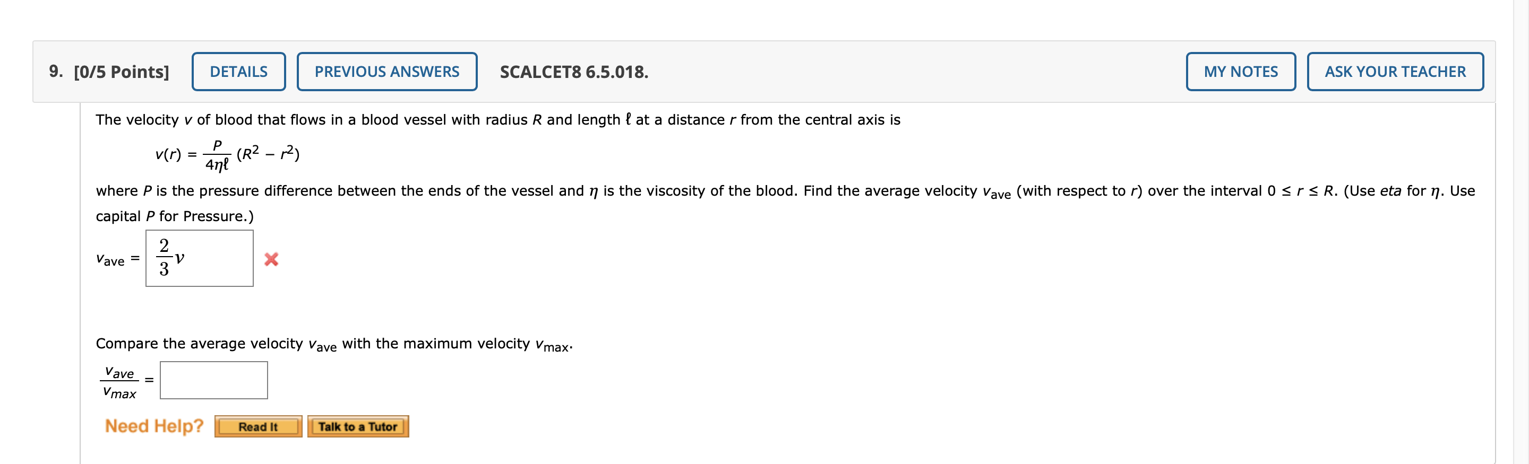Click Talk to a Tutor

pos(357,425)
